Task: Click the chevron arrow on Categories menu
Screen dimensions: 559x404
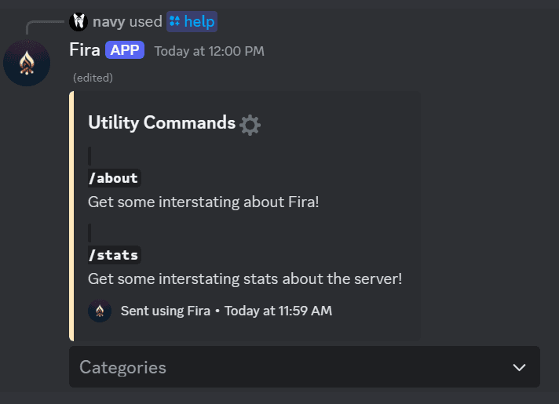Action: click(519, 367)
